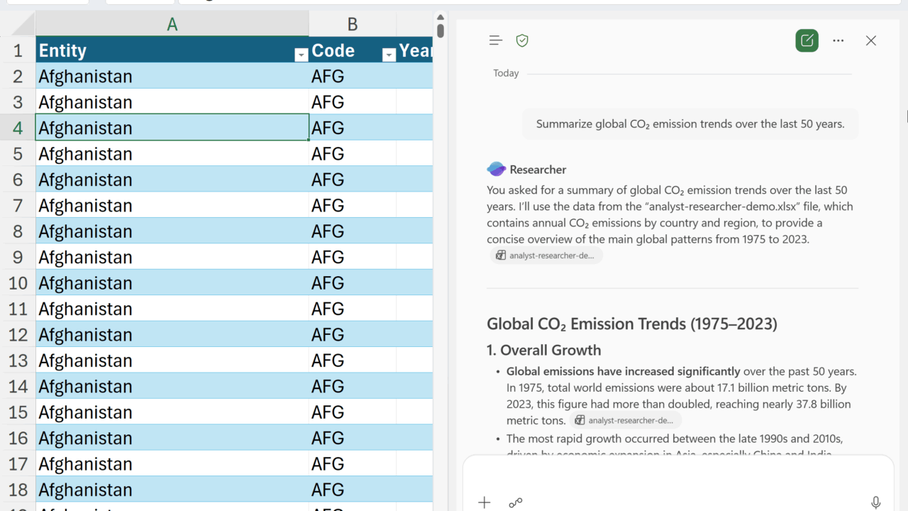This screenshot has height=511, width=908.
Task: Open the Code column filter dropdown
Action: pyautogui.click(x=389, y=55)
